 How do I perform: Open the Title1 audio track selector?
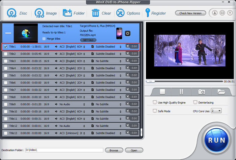point(84,47)
